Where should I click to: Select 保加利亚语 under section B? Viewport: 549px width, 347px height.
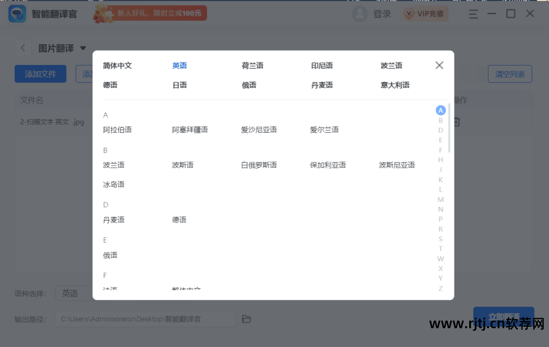click(328, 165)
